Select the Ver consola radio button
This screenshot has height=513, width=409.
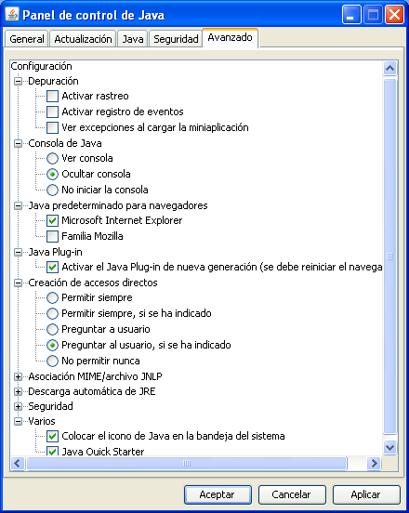(x=52, y=158)
